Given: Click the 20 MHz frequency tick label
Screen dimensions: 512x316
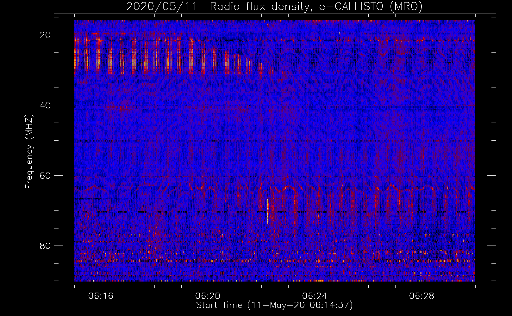Looking at the screenshot, I should pos(46,35).
